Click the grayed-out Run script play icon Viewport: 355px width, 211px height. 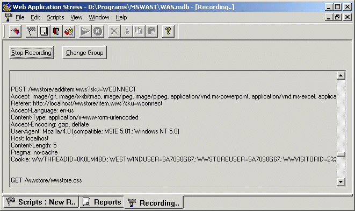tap(85, 31)
